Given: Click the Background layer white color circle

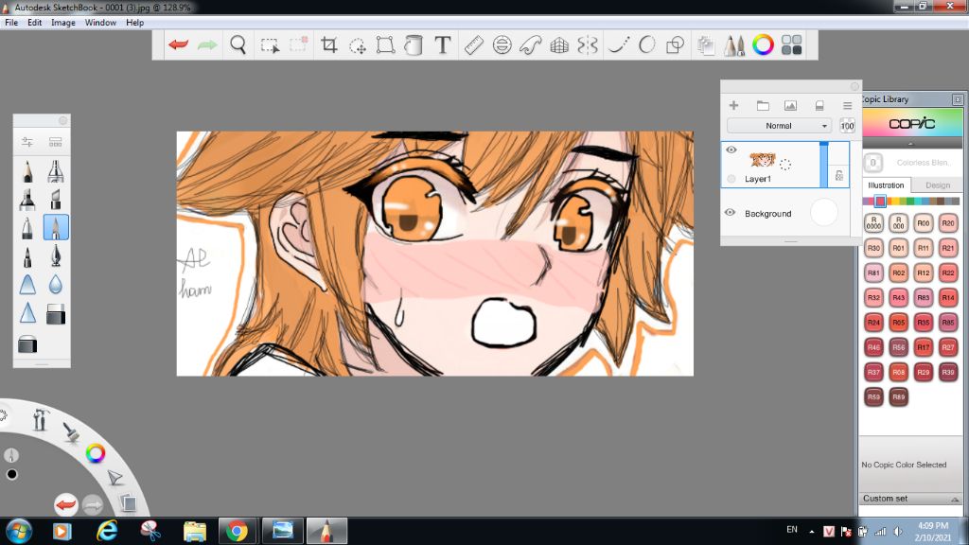Looking at the screenshot, I should click(823, 212).
